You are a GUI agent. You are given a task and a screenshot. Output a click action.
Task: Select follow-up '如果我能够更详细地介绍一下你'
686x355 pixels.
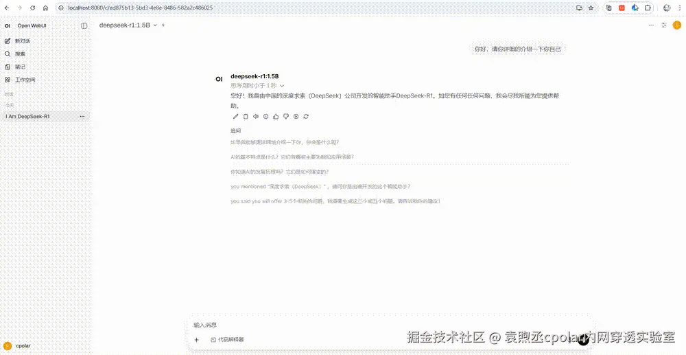[285, 142]
